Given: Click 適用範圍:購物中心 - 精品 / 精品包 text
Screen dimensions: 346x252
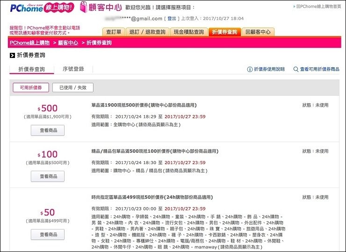Looking at the screenshot, I should (x=150, y=171).
